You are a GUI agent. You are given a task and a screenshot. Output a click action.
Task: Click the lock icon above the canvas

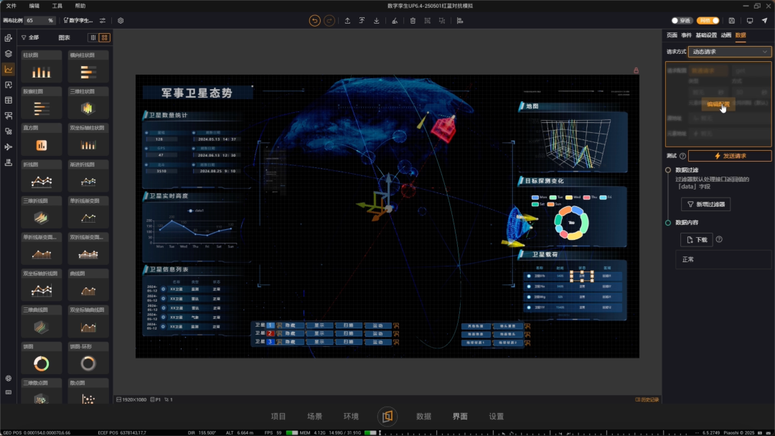(636, 70)
